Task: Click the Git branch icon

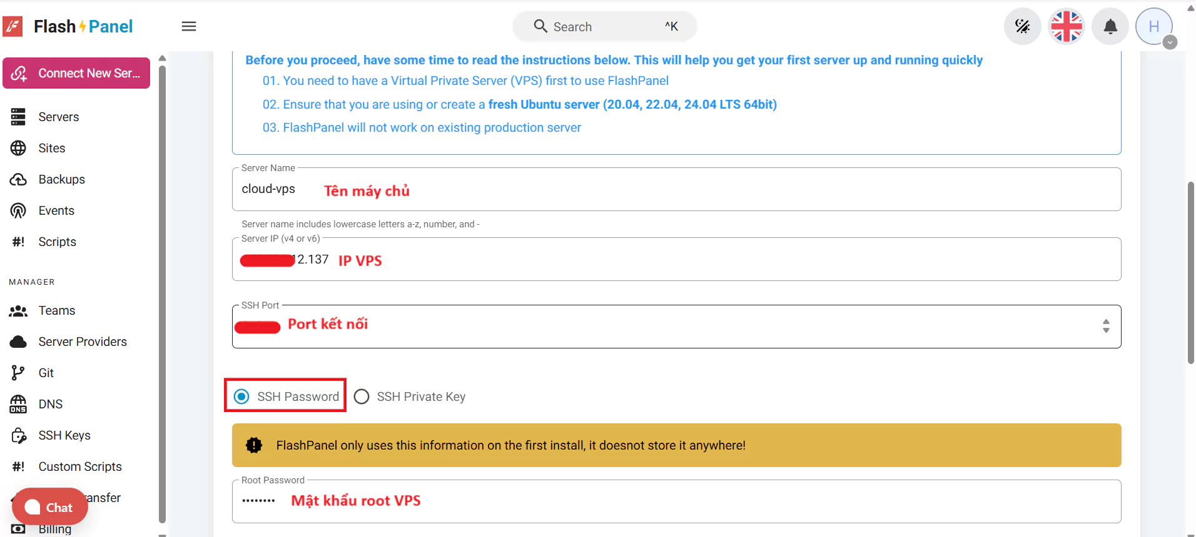Action: point(18,373)
